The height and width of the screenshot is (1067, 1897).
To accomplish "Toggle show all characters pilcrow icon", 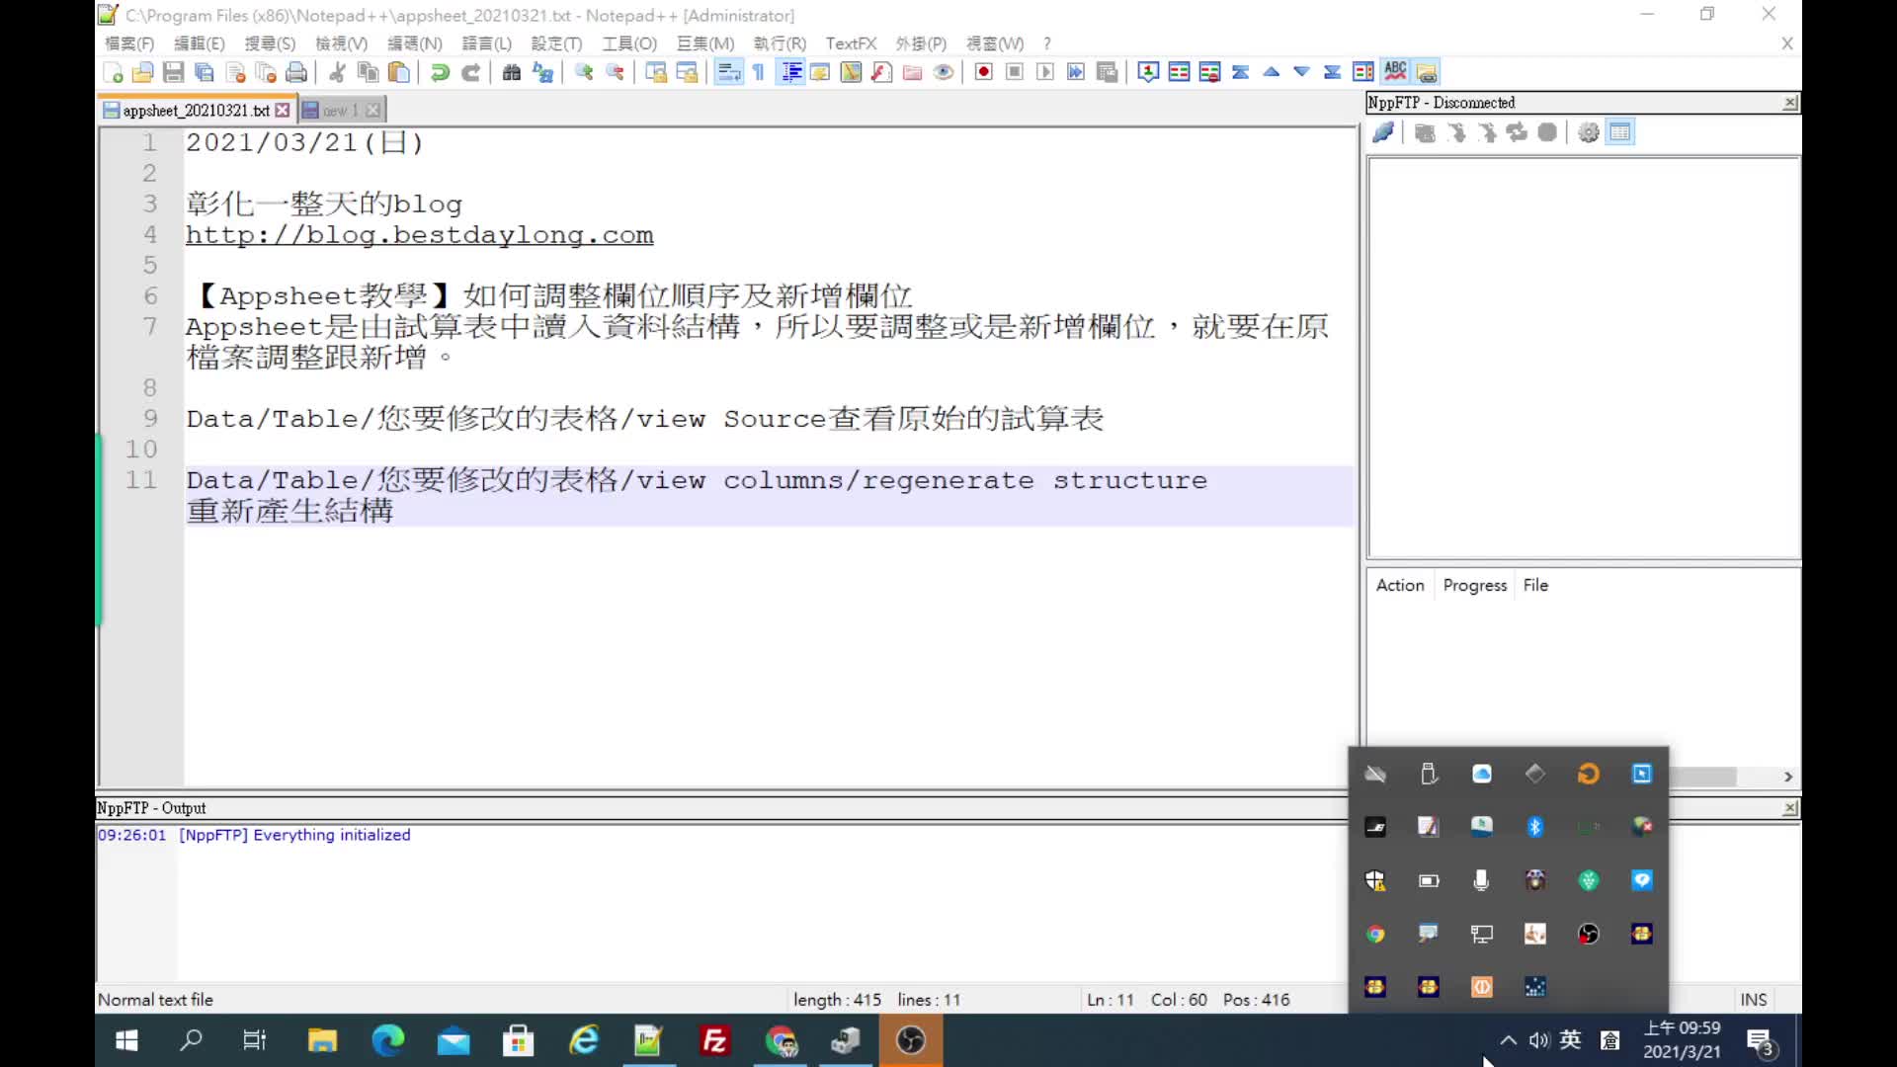I will (759, 72).
